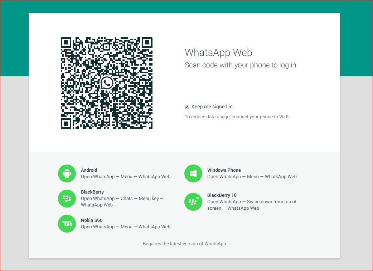The width and height of the screenshot is (373, 271).
Task: Click the BlackBerry 10 circular icon
Action: [193, 201]
